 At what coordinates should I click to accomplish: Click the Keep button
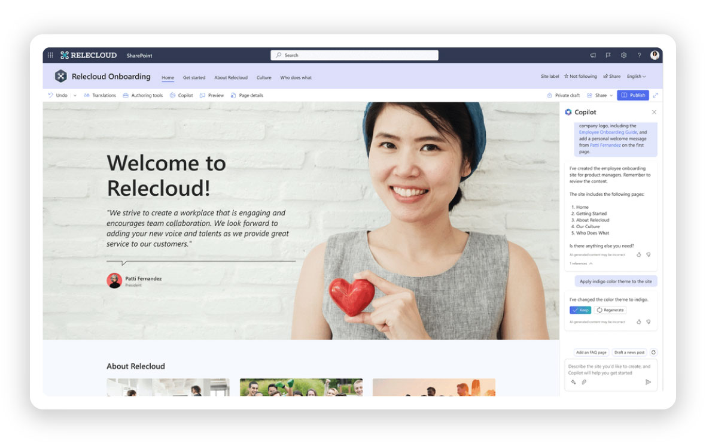tap(580, 310)
